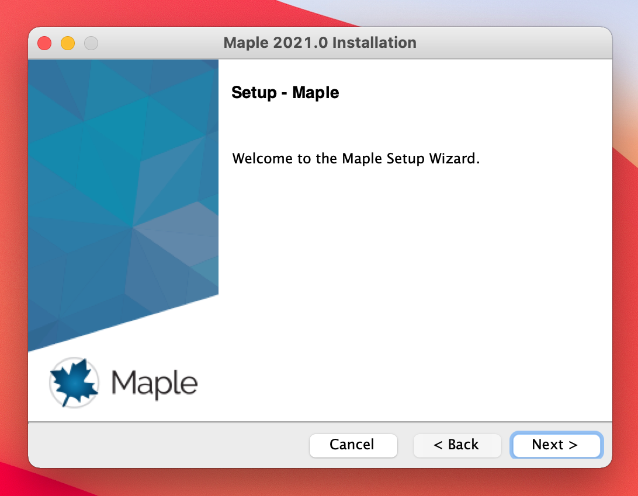Click the Welcome to the Maple Setup Wizard text
Viewport: 638px width, 496px height.
(355, 159)
